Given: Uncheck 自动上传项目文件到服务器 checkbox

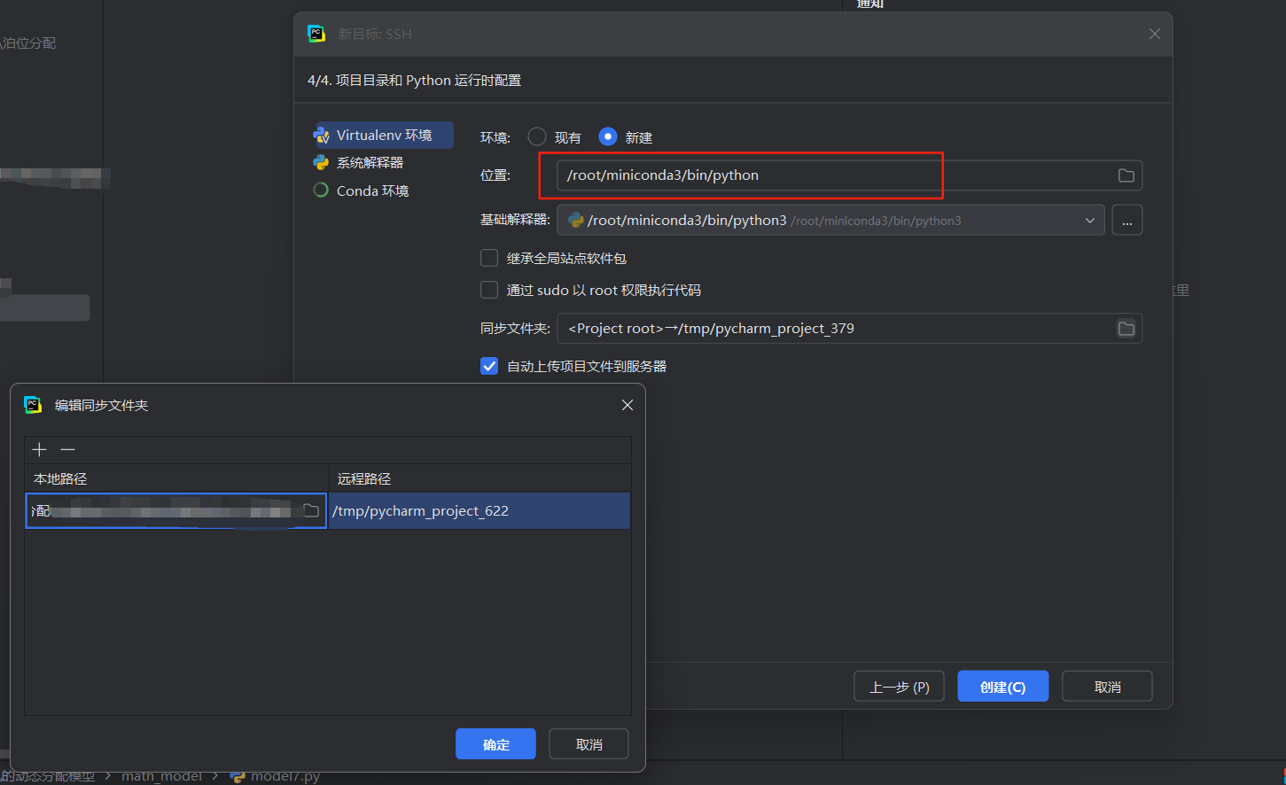Looking at the screenshot, I should click(x=489, y=366).
